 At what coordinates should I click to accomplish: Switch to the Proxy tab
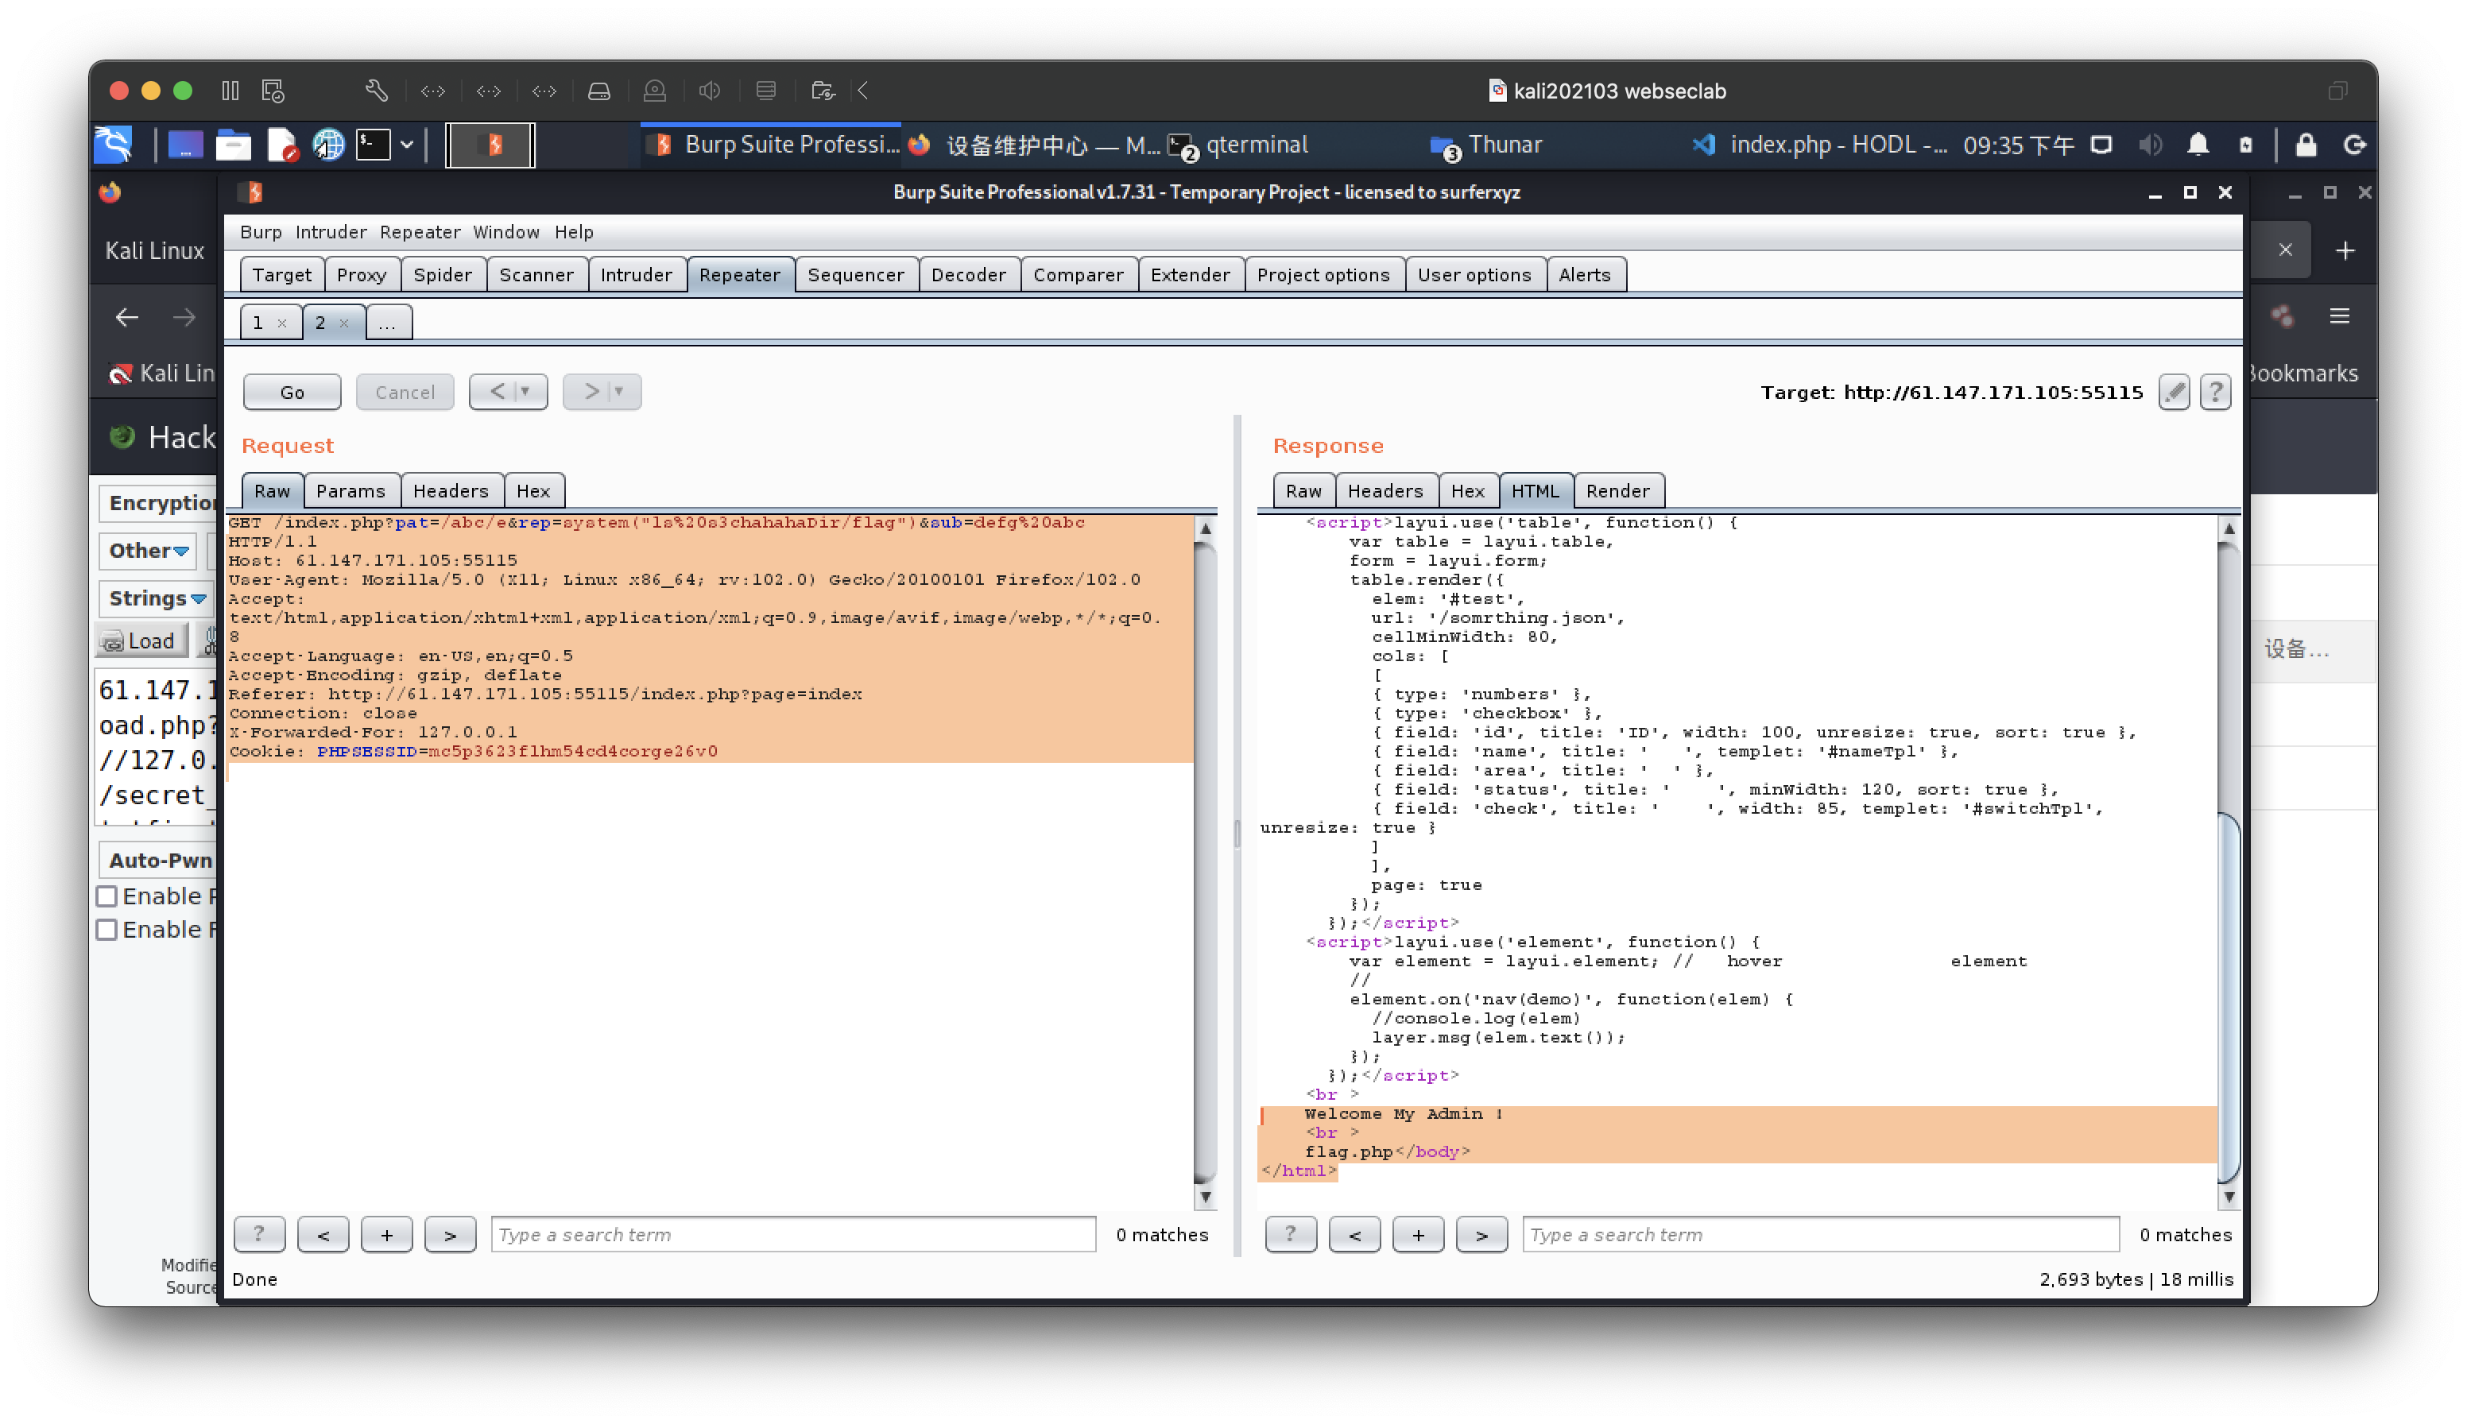coord(361,275)
